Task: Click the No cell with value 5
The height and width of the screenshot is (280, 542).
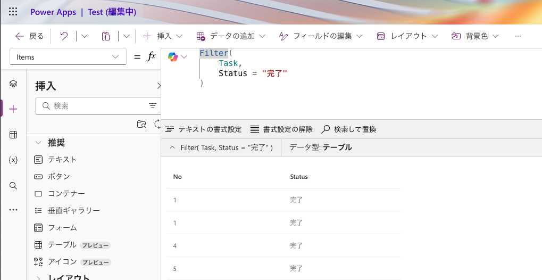Action: point(175,269)
